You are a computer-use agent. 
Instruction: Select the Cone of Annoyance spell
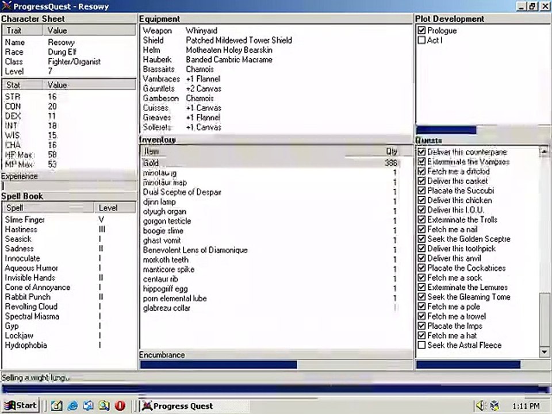[68, 287]
